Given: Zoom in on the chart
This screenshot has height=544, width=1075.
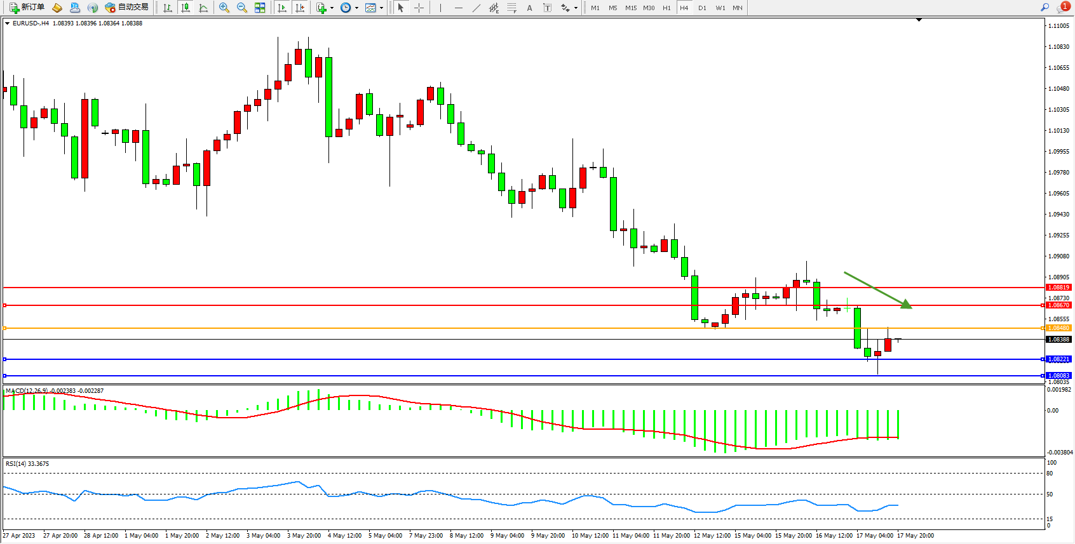Looking at the screenshot, I should (224, 8).
